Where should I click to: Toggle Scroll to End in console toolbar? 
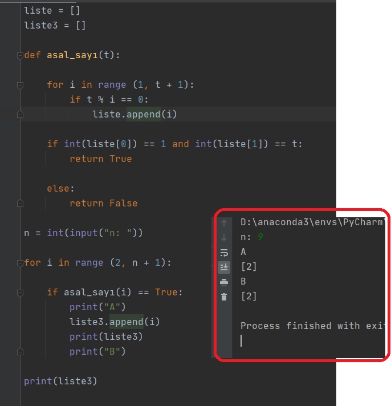point(224,267)
